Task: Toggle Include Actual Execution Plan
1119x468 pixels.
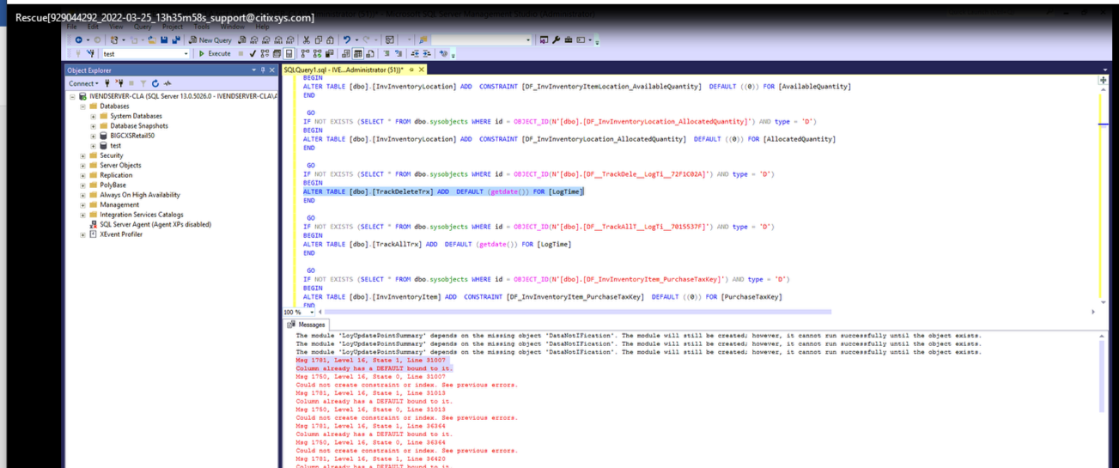Action: click(x=305, y=53)
